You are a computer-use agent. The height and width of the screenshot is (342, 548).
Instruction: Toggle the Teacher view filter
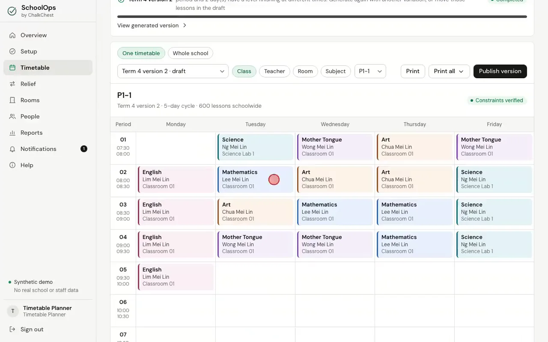274,71
